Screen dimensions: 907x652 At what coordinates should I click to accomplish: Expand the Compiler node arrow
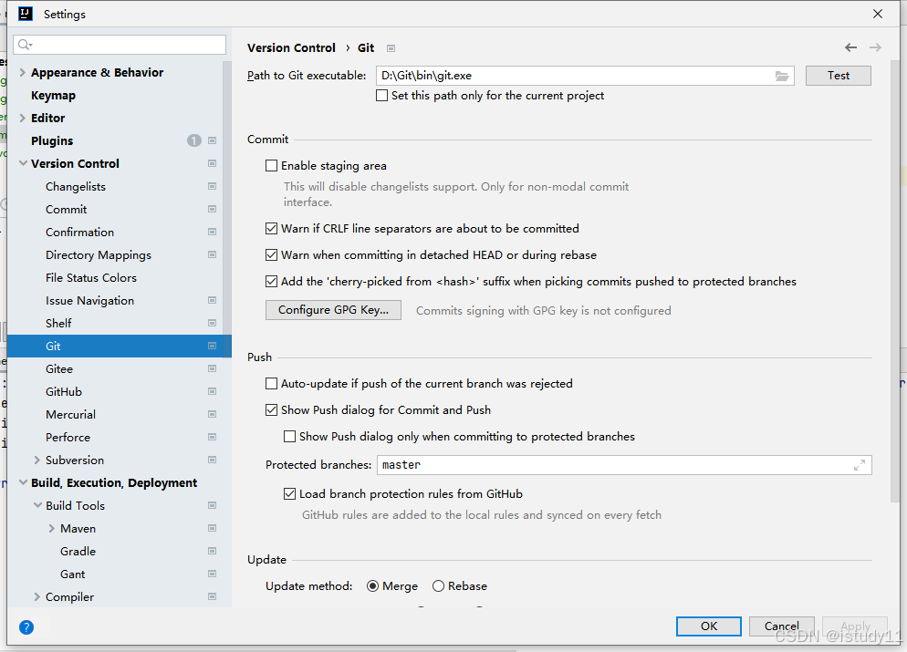37,596
